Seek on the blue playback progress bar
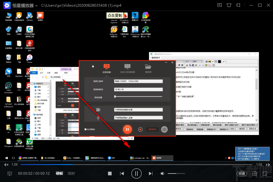This screenshot has height=182, width=273. [x=136, y=164]
